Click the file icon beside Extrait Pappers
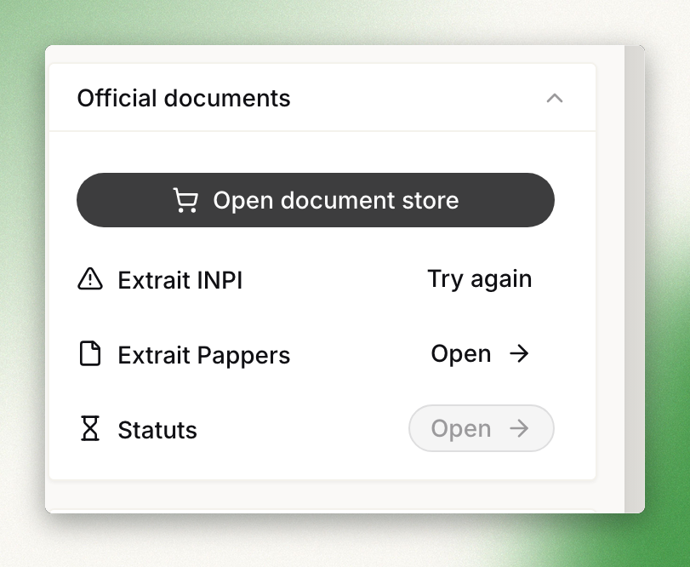Image resolution: width=690 pixels, height=567 pixels. coord(90,353)
